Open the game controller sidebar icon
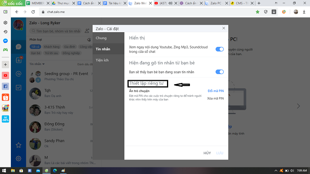Image resolution: width=310 pixels, height=174 pixels. tap(5, 50)
